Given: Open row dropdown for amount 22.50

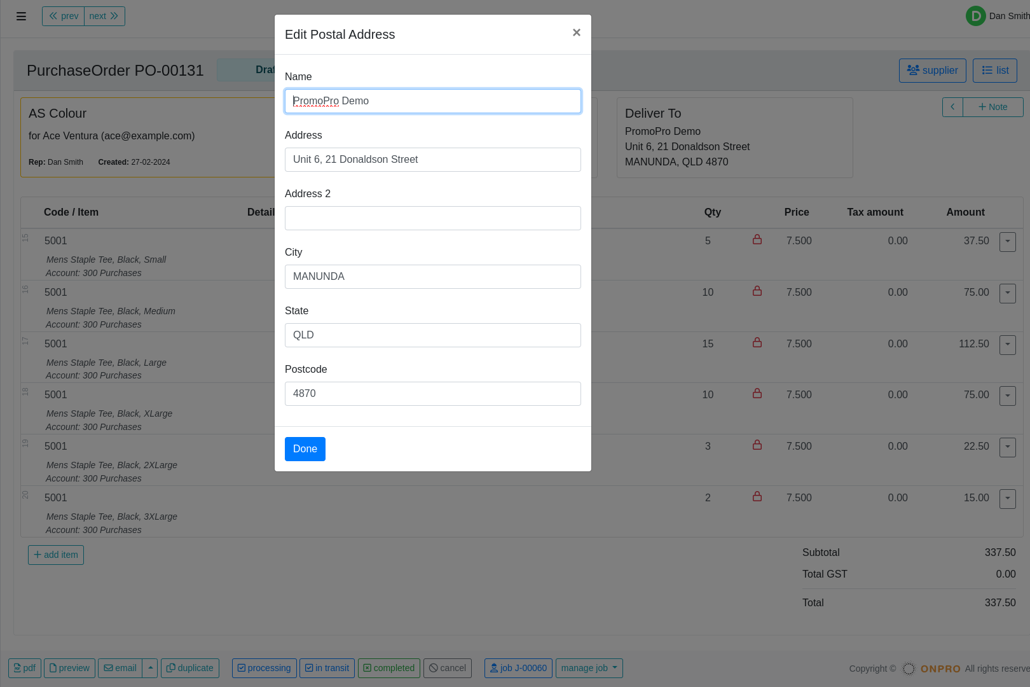Looking at the screenshot, I should [1008, 447].
